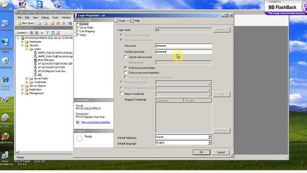Open the Script dropdown arrow

[128, 21]
